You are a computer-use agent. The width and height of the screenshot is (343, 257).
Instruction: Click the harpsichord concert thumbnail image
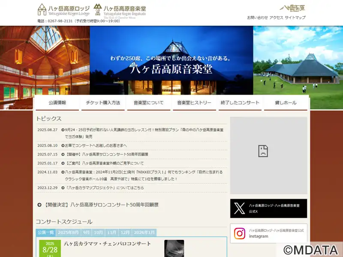point(174,248)
